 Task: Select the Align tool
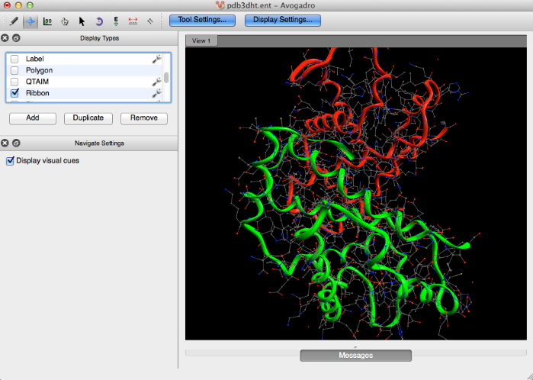tap(150, 21)
